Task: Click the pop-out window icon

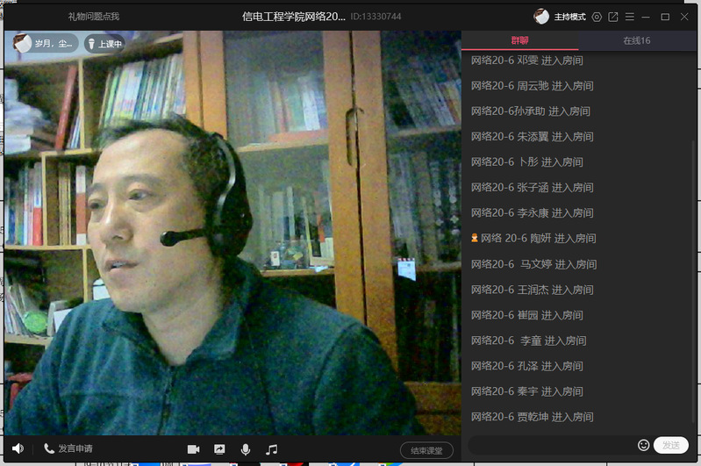Action: click(613, 17)
